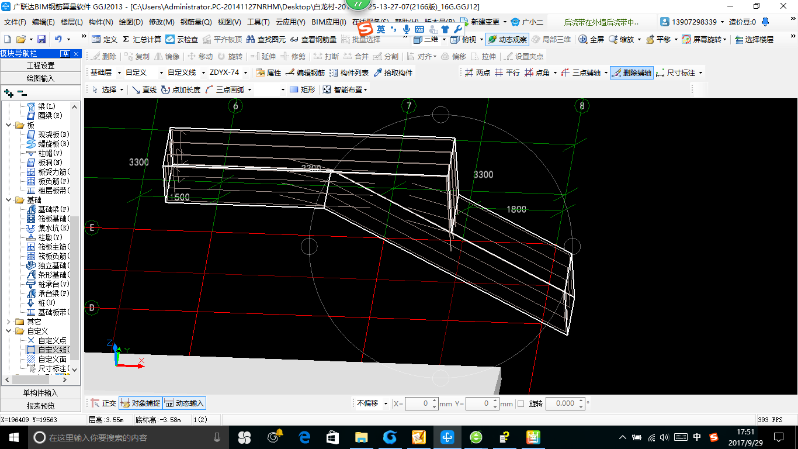The height and width of the screenshot is (449, 798).
Task: Open 定义 (Define) tool
Action: pyautogui.click(x=105, y=39)
